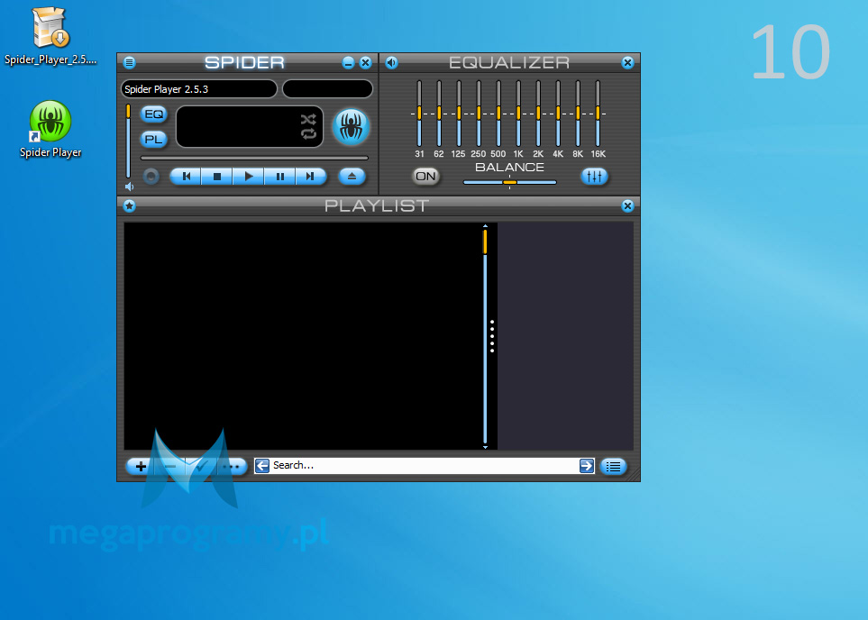Image resolution: width=868 pixels, height=620 pixels.
Task: Click the blue spider logo button
Action: (x=351, y=127)
